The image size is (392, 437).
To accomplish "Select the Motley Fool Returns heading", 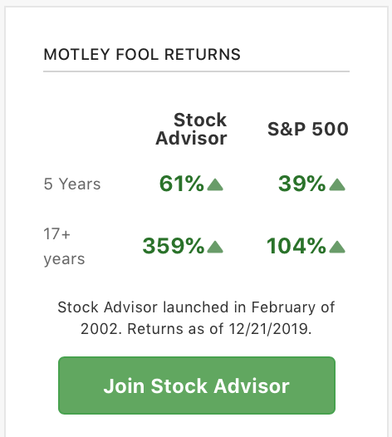I will pos(142,54).
